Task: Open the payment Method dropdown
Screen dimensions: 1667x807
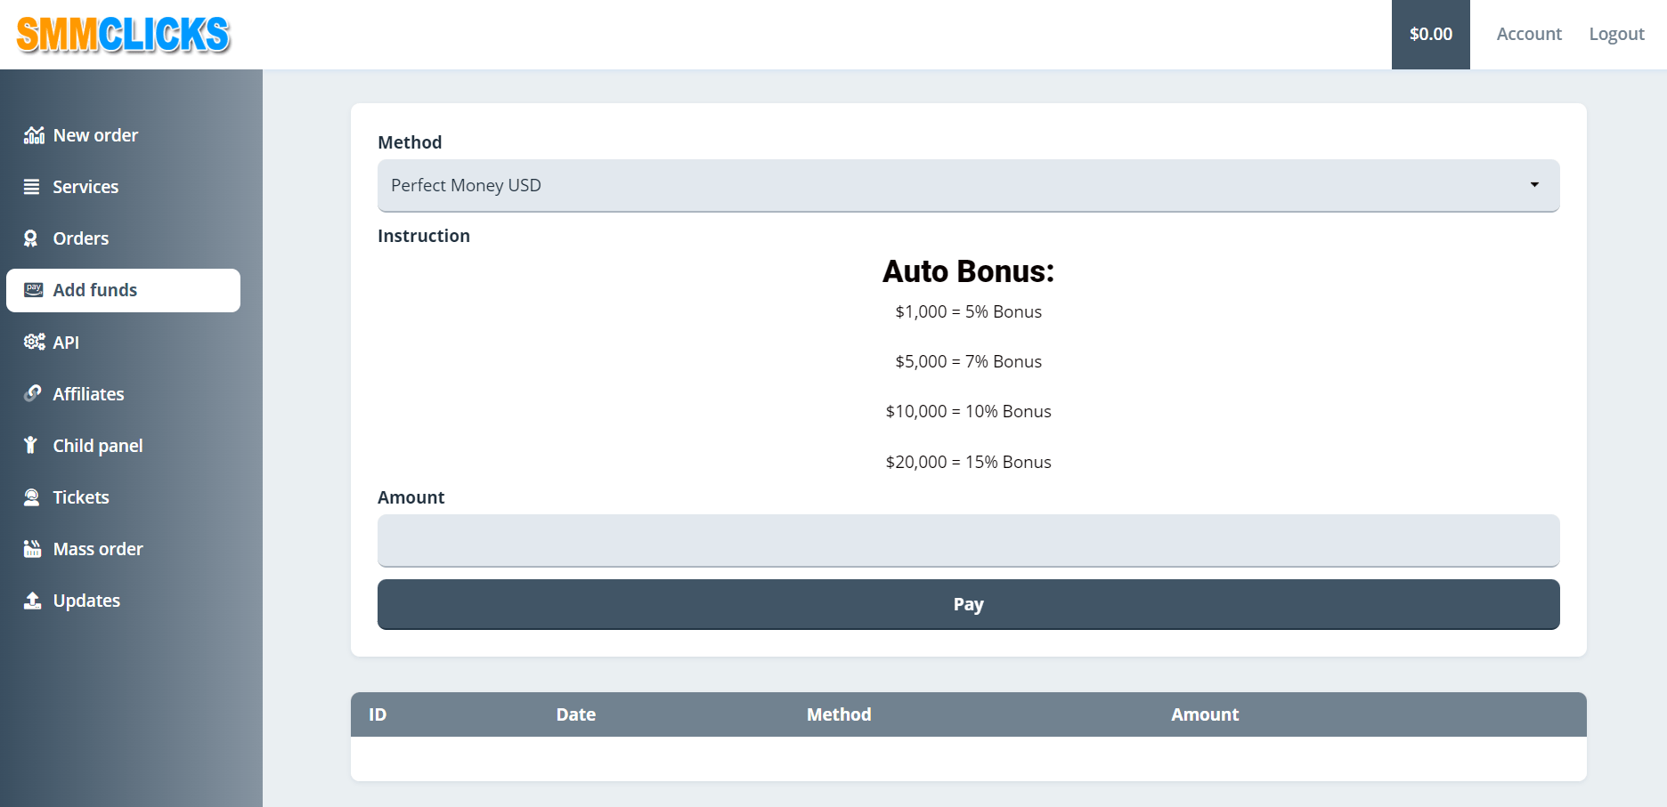Action: (967, 185)
